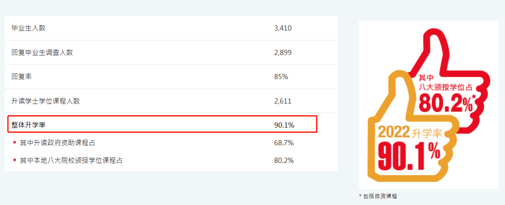Click the 包括自资课程 footnote
505x205 pixels.
tap(380, 196)
